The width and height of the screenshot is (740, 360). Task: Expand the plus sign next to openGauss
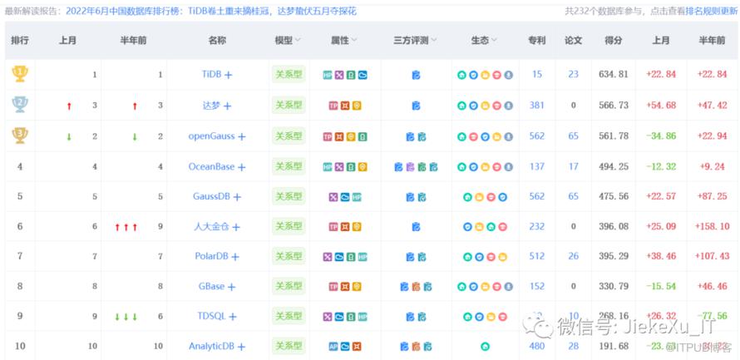click(242, 137)
